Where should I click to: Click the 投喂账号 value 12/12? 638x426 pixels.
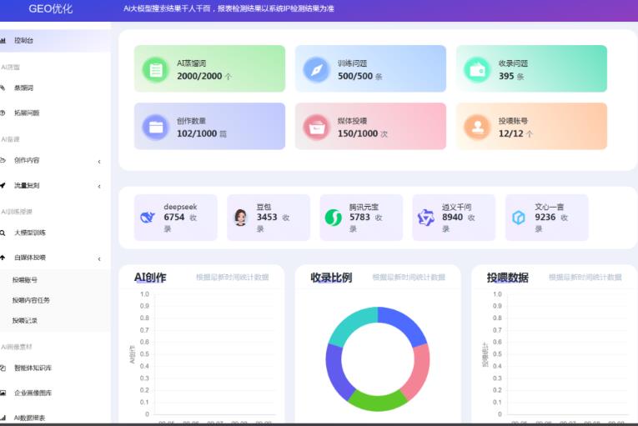[x=510, y=133]
